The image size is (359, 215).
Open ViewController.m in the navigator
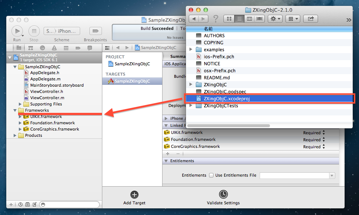pyautogui.click(x=47, y=98)
